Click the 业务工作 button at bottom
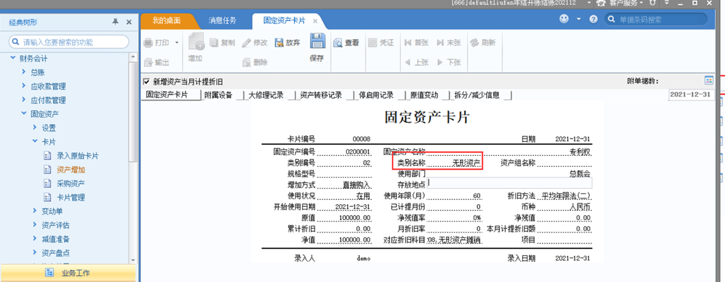Image resolution: width=725 pixels, height=282 pixels. 68,273
